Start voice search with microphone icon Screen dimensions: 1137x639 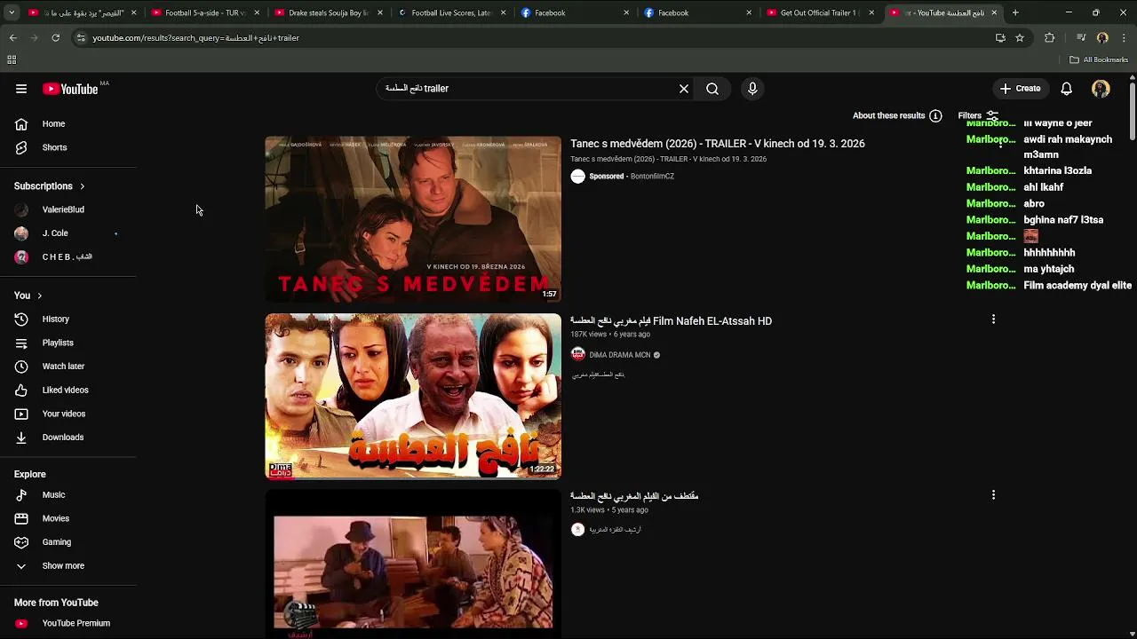752,89
